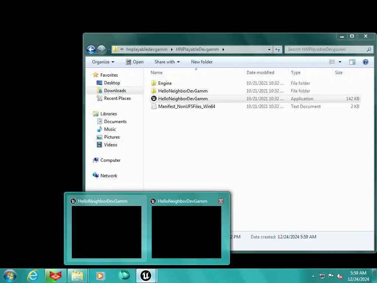
Task: Select Network in the navigation pane
Action: coord(109,176)
